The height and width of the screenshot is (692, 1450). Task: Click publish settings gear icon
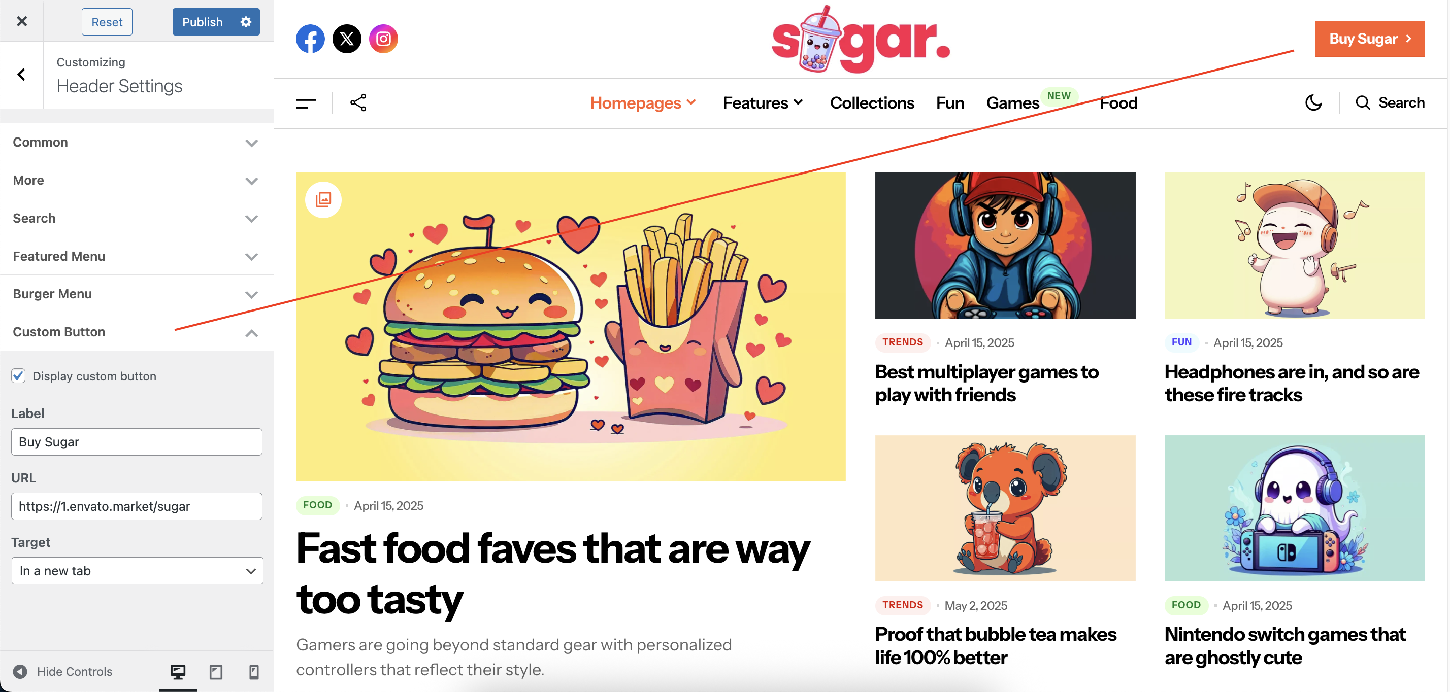[246, 22]
